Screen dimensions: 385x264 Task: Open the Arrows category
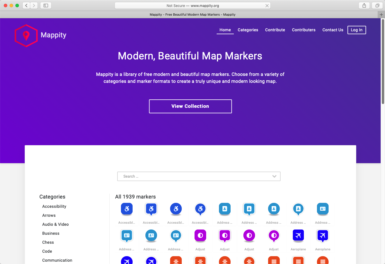pyautogui.click(x=49, y=215)
